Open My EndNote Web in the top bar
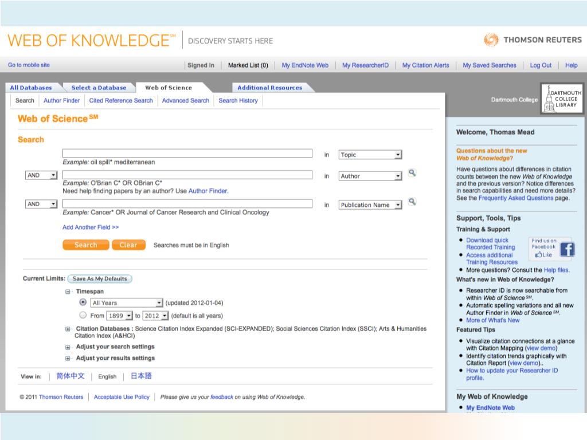The image size is (587, 440). pos(305,65)
